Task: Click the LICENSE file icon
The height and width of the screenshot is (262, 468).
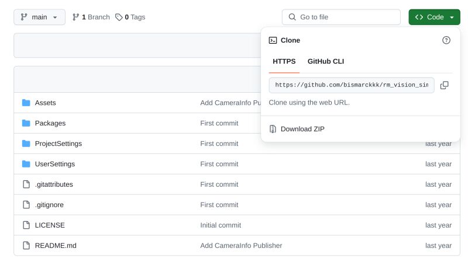Action: [x=26, y=225]
